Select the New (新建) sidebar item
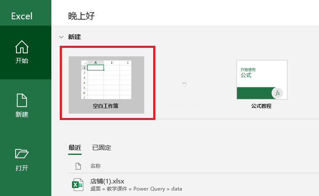Image resolution: width=319 pixels, height=196 pixels. click(22, 105)
